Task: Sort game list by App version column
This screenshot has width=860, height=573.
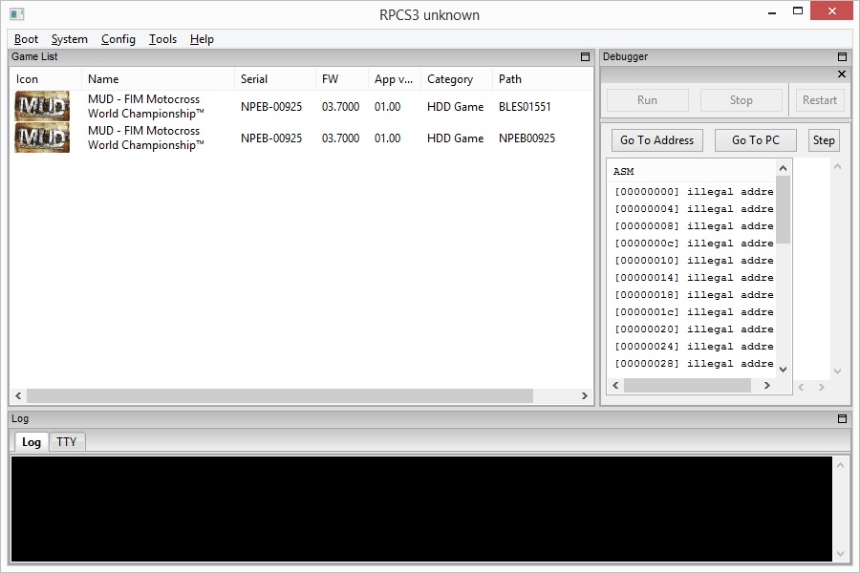Action: click(x=395, y=79)
